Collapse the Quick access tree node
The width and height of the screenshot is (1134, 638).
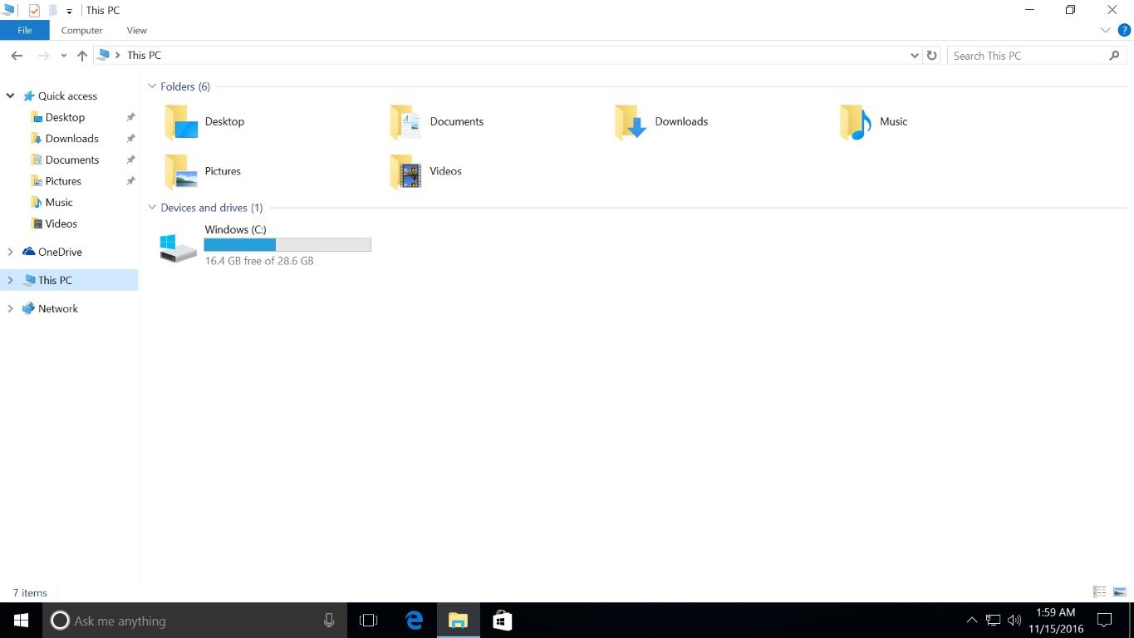tap(10, 96)
